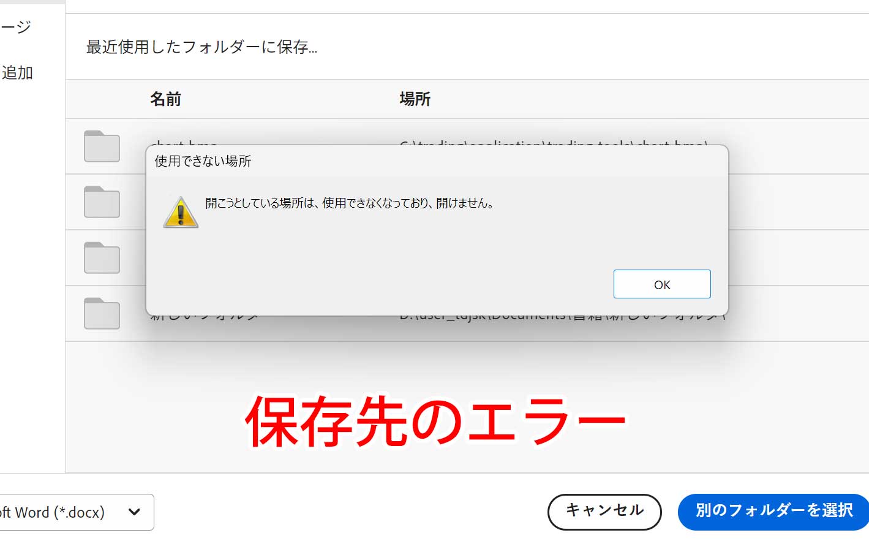Viewport: 869px width, 541px height.
Task: Click OK in the unavailable location dialog
Action: 662,284
